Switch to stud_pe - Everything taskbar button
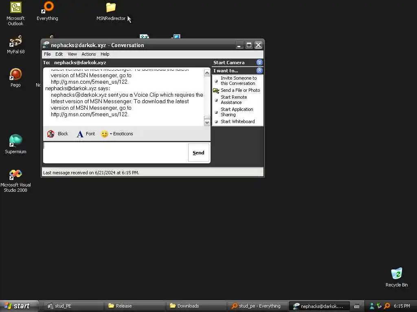417x312 pixels. (x=258, y=306)
